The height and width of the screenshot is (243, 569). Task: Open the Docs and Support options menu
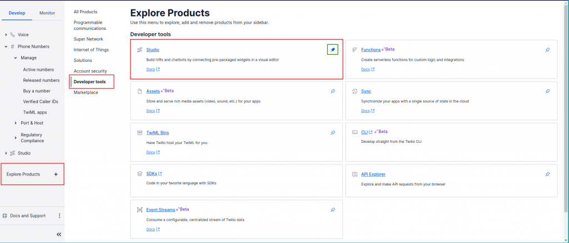coord(59,216)
